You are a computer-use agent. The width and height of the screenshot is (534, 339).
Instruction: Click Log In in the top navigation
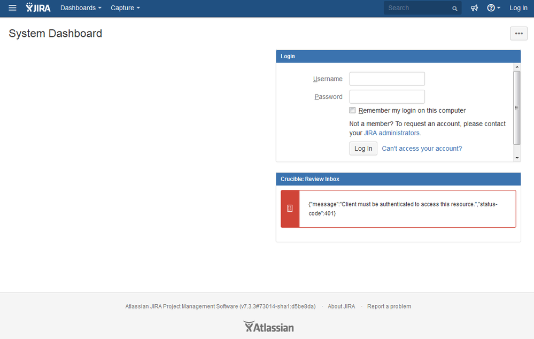(518, 8)
